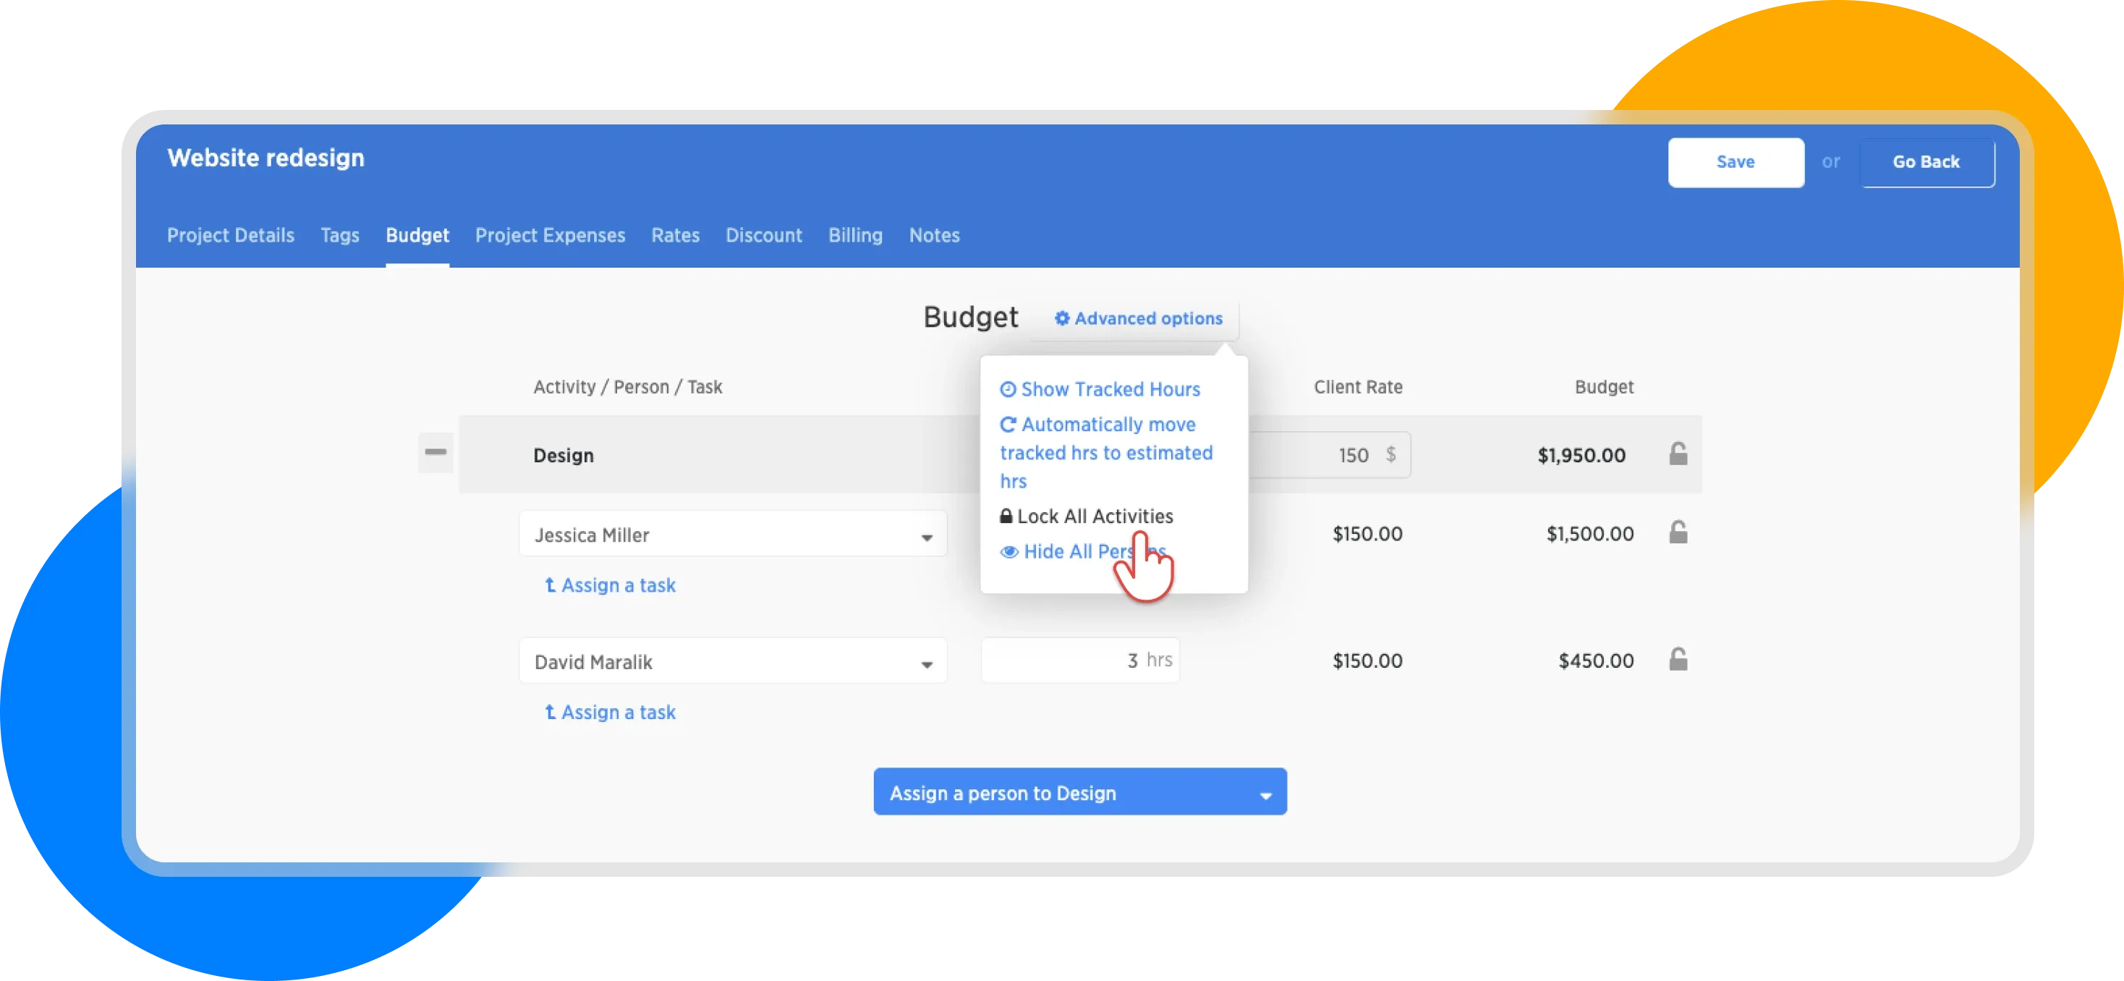
Task: Click the clock icon beside Show Tracked Hours
Action: click(1008, 389)
